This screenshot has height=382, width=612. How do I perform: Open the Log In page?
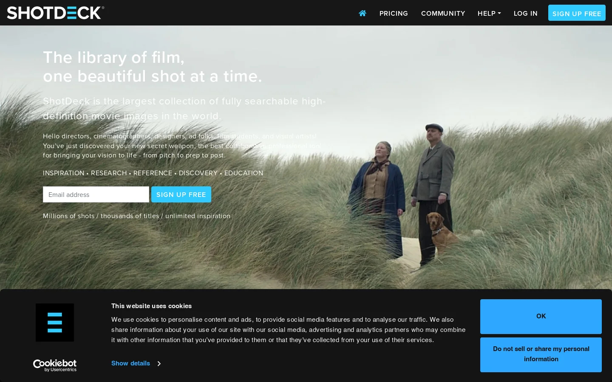(x=526, y=13)
